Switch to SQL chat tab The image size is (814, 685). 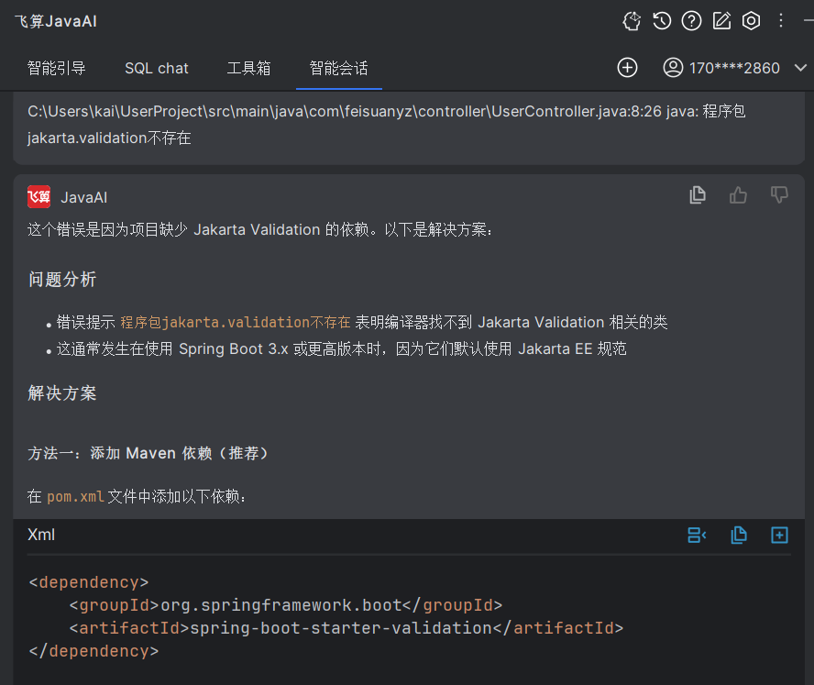click(157, 68)
